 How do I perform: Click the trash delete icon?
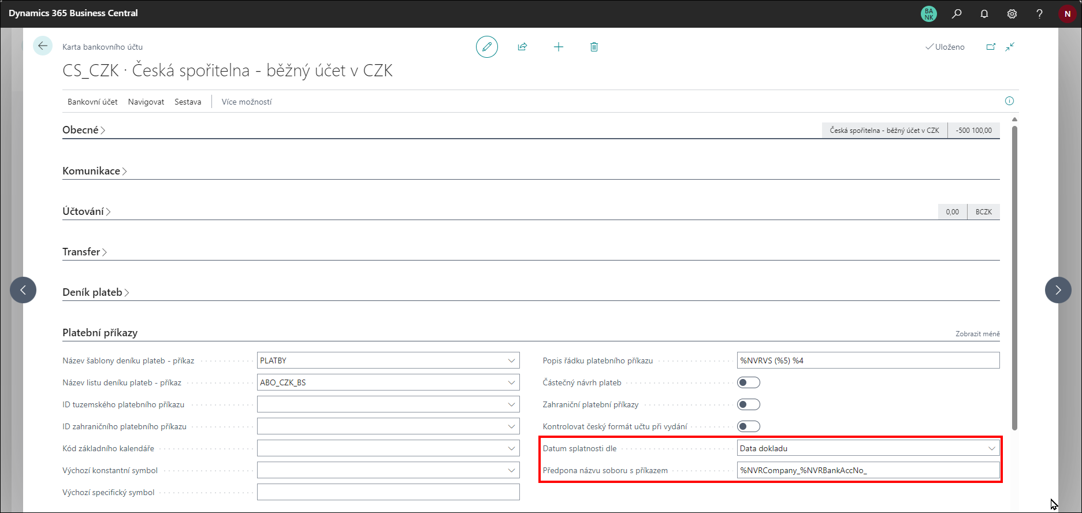point(594,47)
